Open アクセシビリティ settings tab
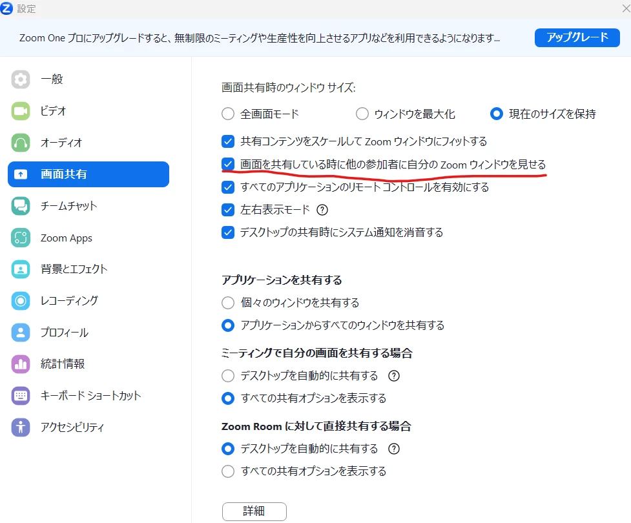 tap(88, 427)
